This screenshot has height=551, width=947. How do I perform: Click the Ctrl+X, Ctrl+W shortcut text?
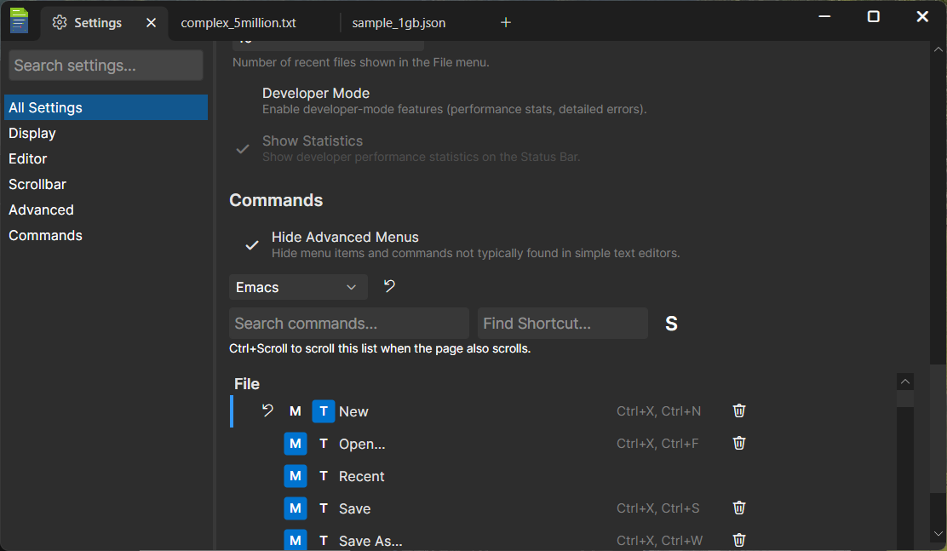point(659,541)
